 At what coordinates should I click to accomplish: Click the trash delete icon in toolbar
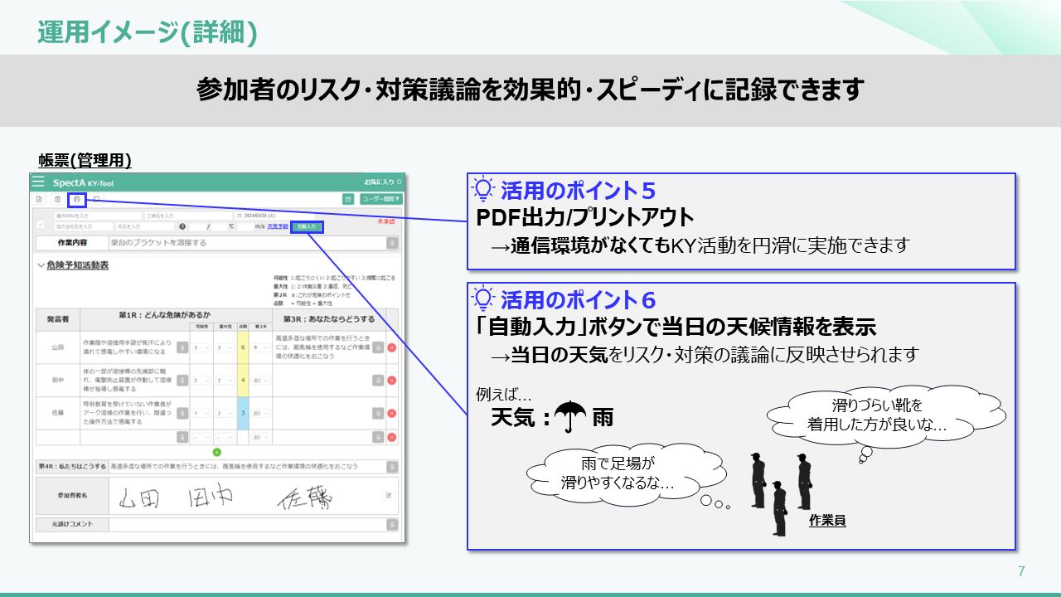pos(57,199)
